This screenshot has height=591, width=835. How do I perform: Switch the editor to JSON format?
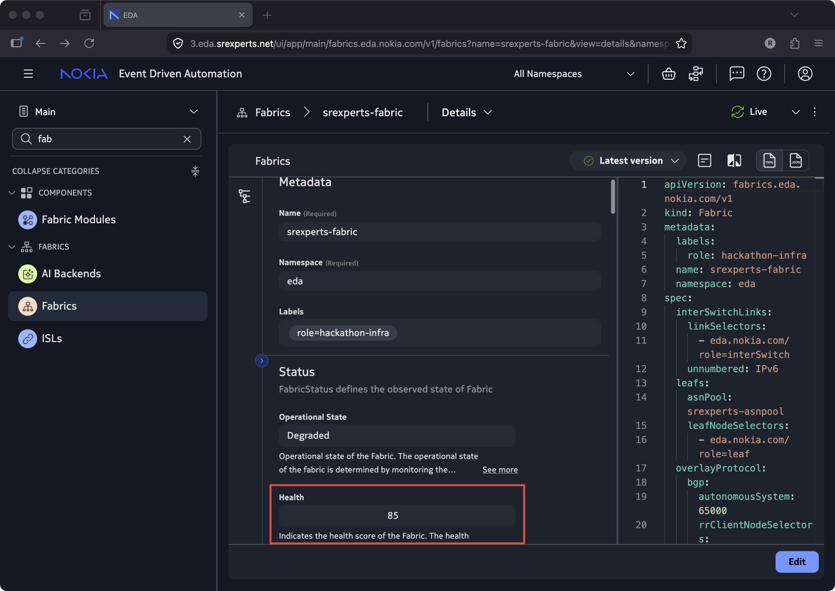tap(795, 161)
